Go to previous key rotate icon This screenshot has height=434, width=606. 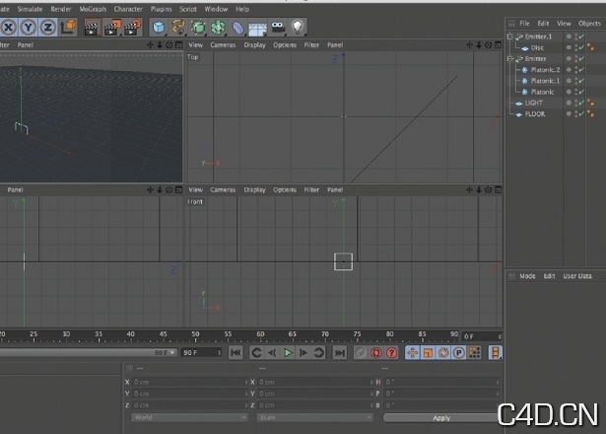(x=256, y=353)
